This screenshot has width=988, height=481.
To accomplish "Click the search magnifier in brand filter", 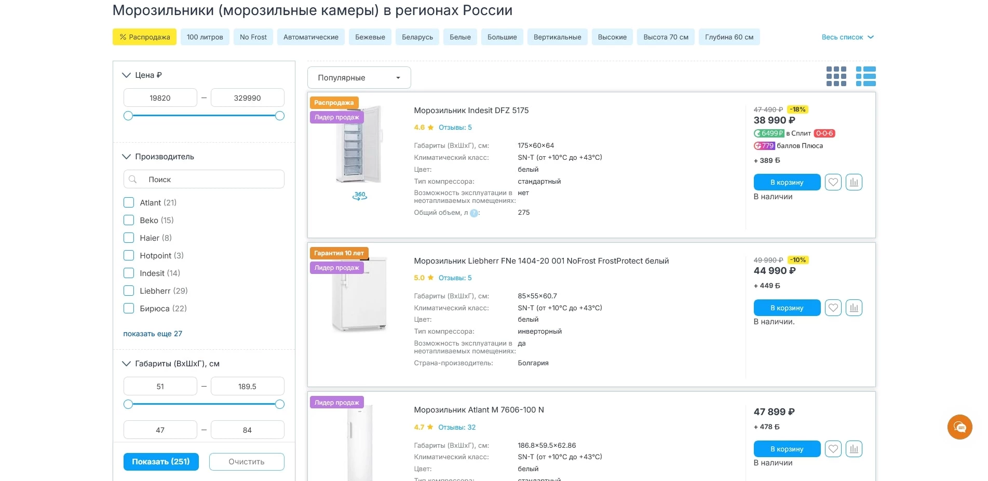I will pyautogui.click(x=133, y=179).
